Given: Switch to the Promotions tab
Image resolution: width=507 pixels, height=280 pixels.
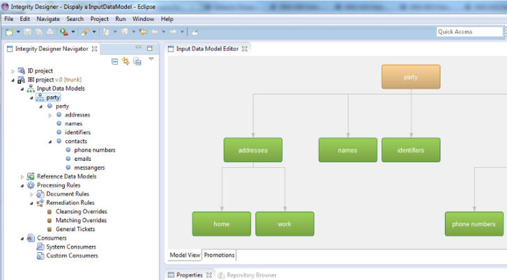Looking at the screenshot, I should [219, 255].
